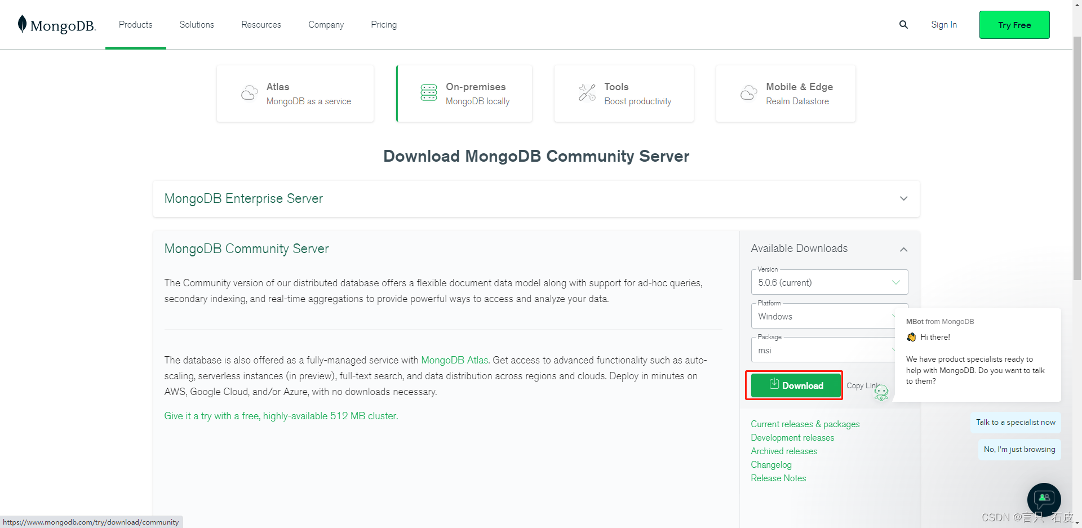Select the On-premises MongoDB locally card
This screenshot has width=1082, height=528.
click(x=464, y=94)
